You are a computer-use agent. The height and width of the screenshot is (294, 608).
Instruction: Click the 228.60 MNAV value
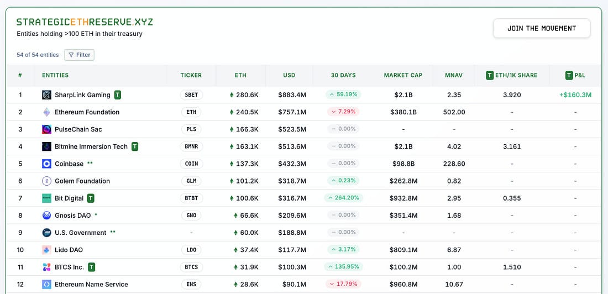tap(454, 164)
